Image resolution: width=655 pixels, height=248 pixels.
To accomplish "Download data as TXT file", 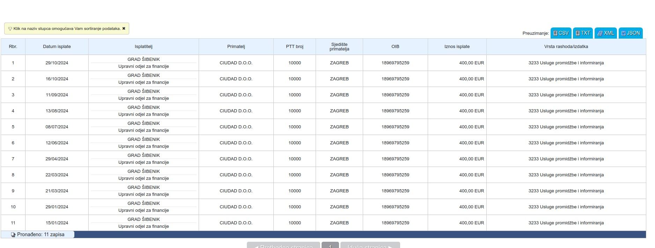I will click(x=582, y=33).
